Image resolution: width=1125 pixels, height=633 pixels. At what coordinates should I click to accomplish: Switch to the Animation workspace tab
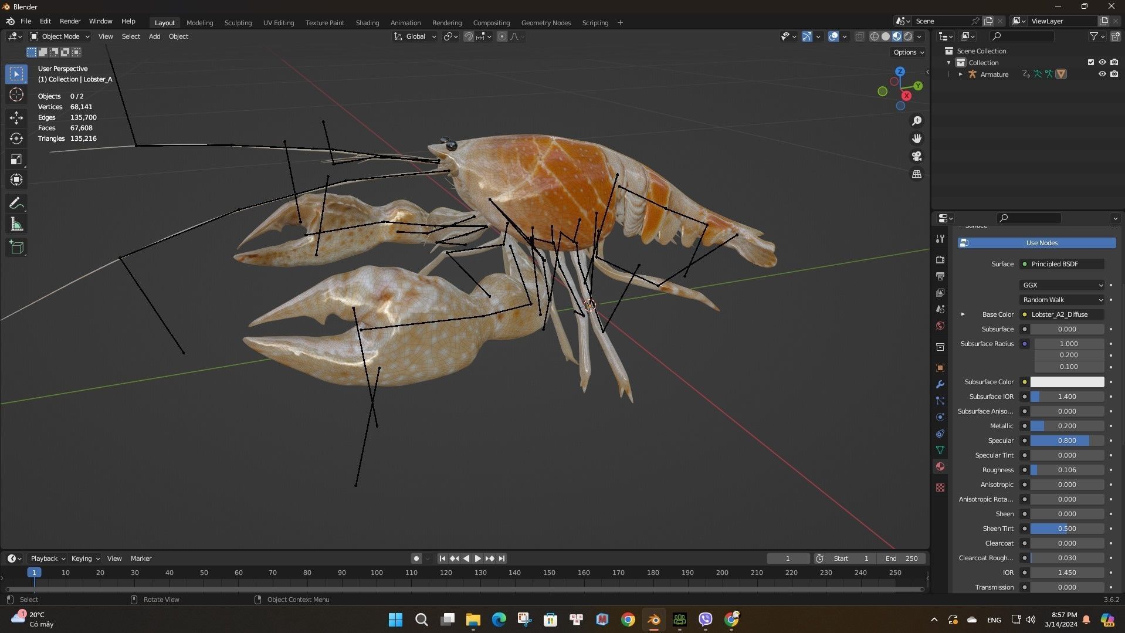pos(405,23)
